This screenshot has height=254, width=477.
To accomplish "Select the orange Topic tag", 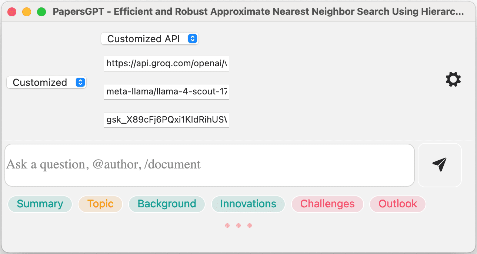I will [x=100, y=204].
